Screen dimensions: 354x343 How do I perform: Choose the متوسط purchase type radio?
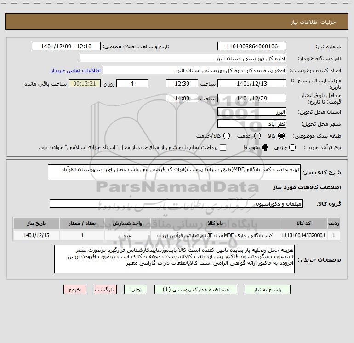[x=265, y=147]
